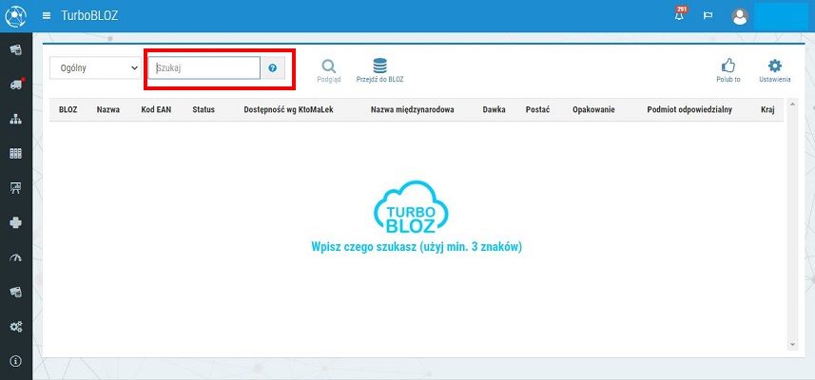Click the network globe logo icon
Screen dimensions: 815x380
coord(15,15)
